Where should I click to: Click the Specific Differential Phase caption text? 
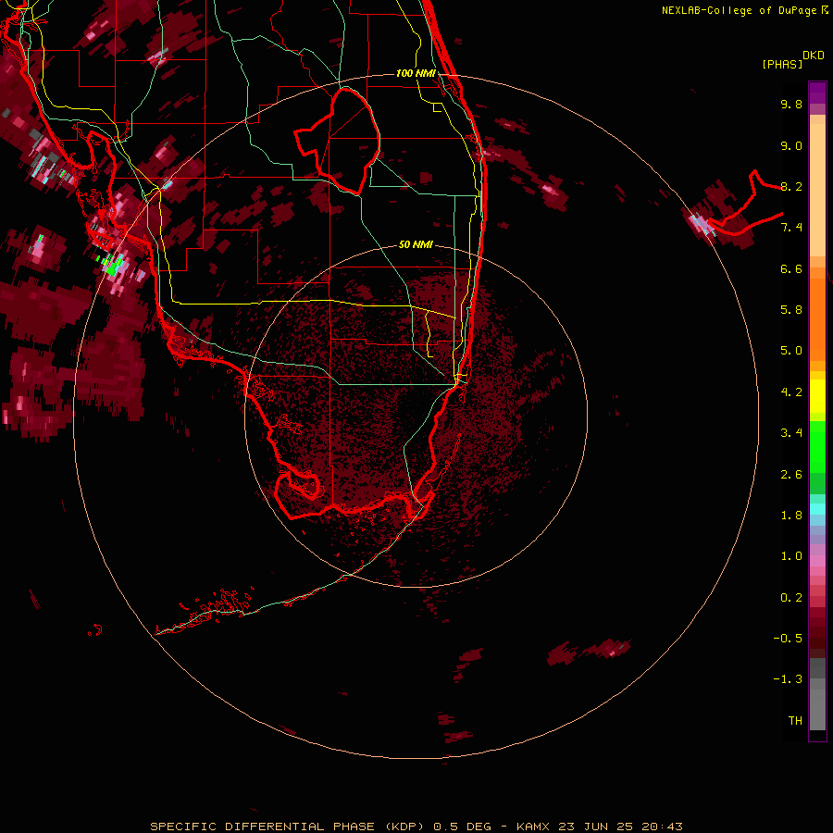click(416, 827)
